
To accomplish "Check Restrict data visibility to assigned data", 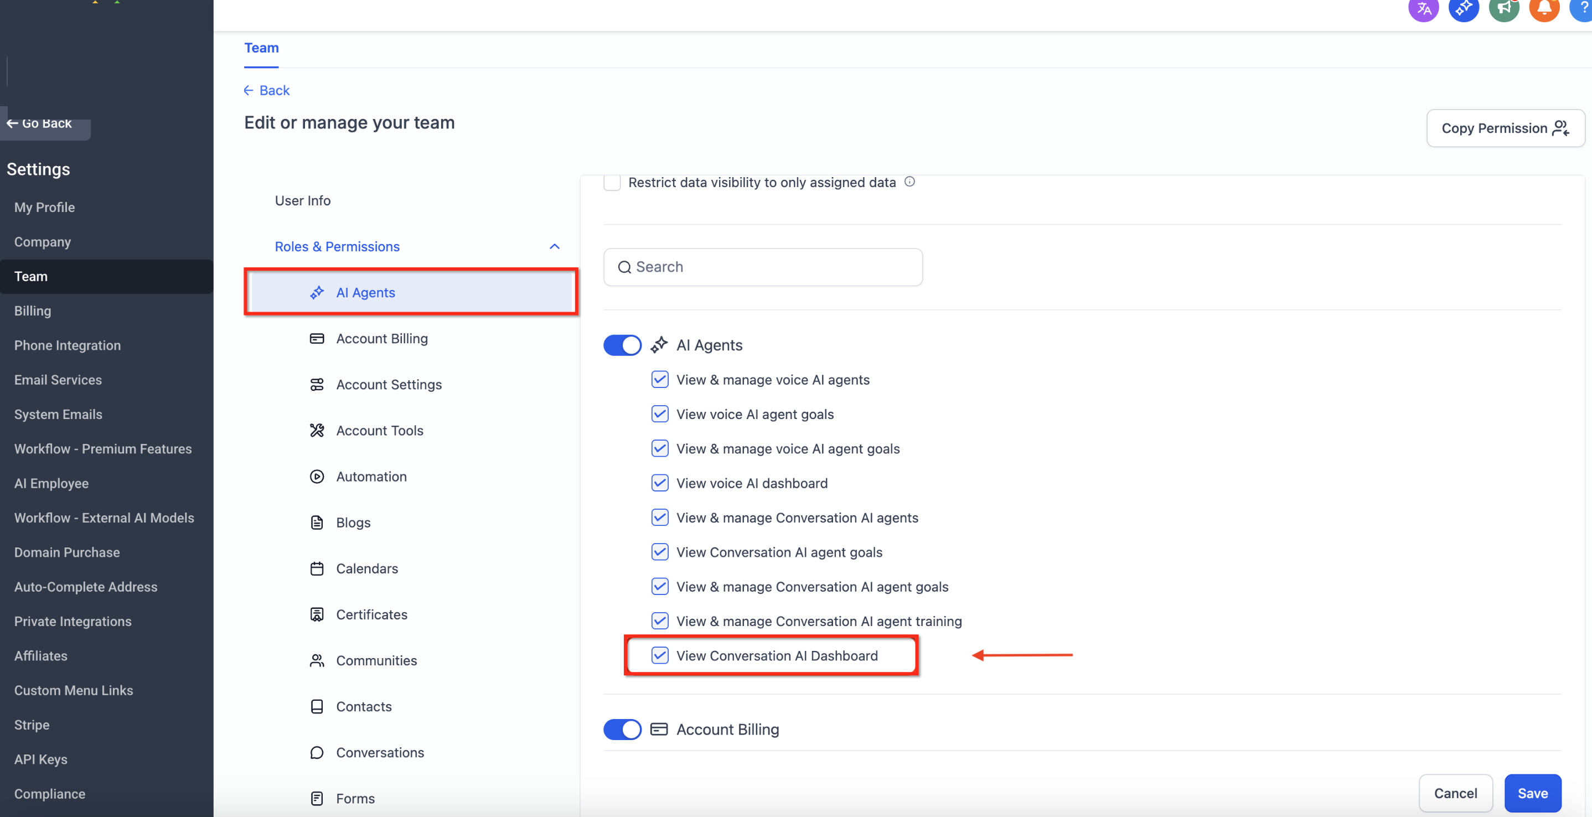I will pyautogui.click(x=611, y=182).
